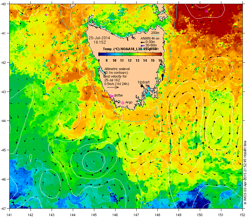Click the magenta drifter marker on Tasmania's southwest coast
Image resolution: width=249 pixels, height=218 pixels.
click(x=111, y=96)
